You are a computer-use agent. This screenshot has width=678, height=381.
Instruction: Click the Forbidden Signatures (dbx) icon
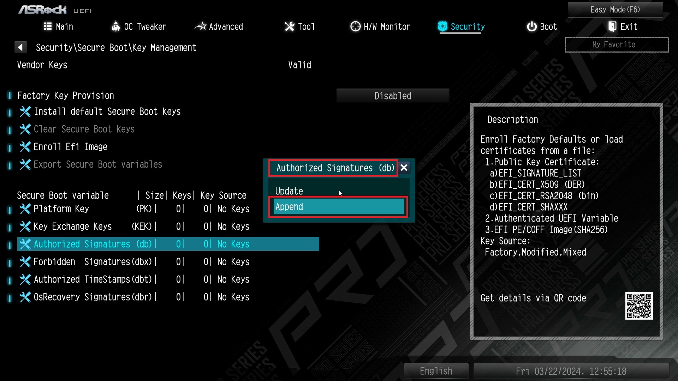pyautogui.click(x=25, y=261)
